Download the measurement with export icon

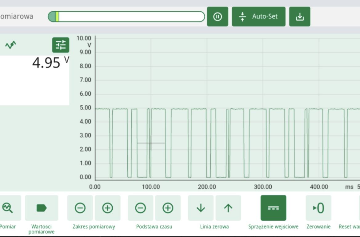coord(300,17)
